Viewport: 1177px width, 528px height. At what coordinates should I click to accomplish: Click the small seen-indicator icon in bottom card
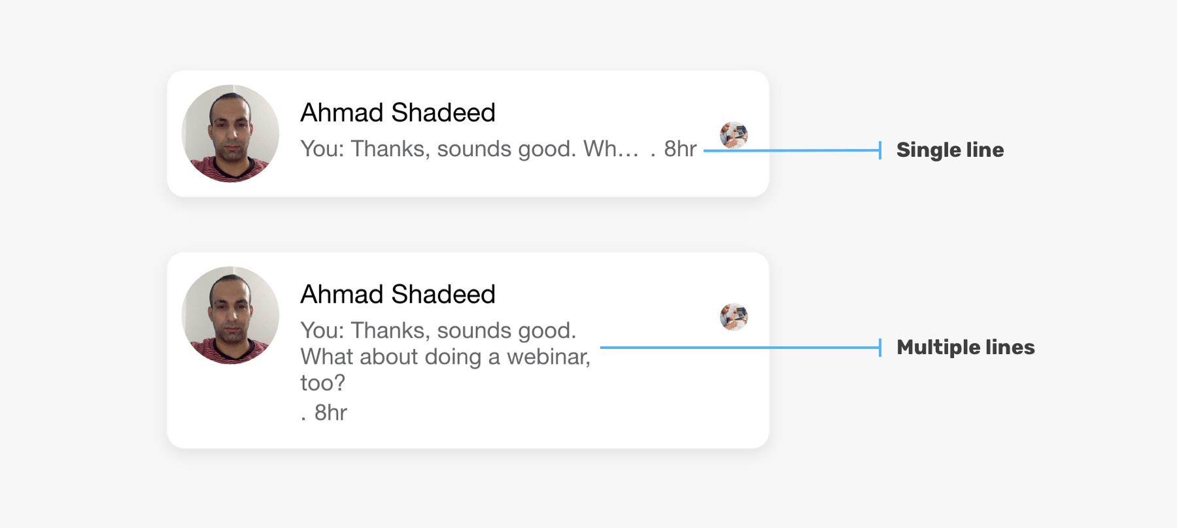[x=734, y=316]
